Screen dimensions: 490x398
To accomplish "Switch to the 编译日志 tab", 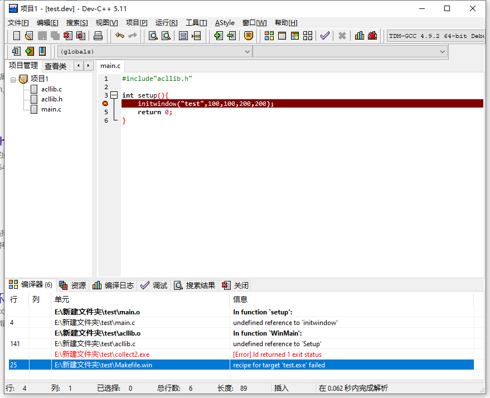I will [x=113, y=285].
